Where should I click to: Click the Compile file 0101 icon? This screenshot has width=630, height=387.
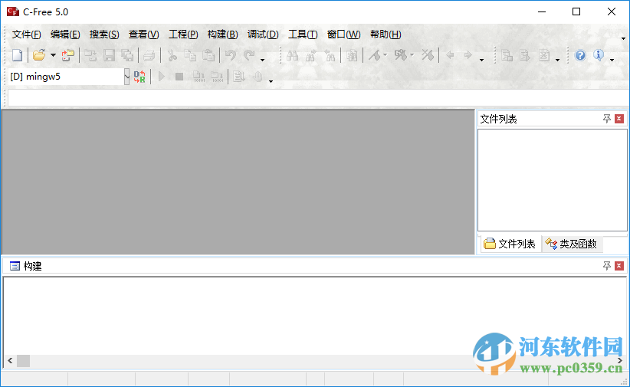pos(199,77)
